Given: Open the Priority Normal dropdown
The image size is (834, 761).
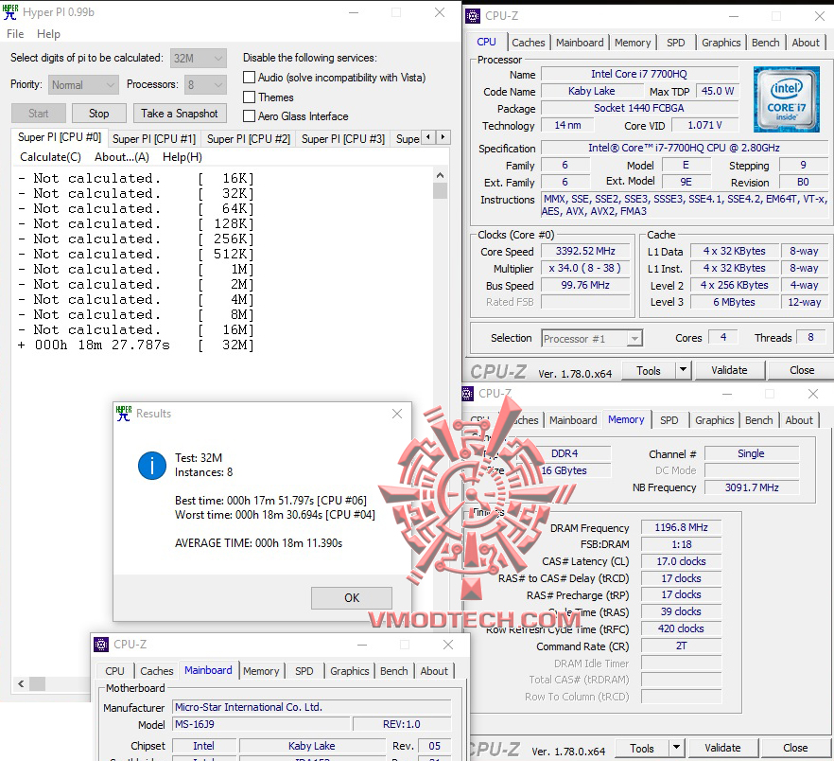Looking at the screenshot, I should [83, 84].
